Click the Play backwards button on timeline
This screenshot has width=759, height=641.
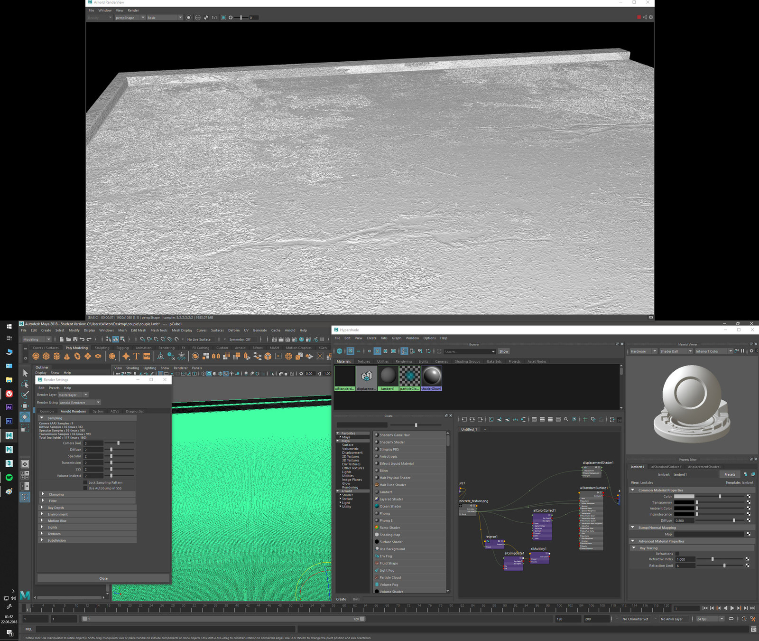pos(725,608)
